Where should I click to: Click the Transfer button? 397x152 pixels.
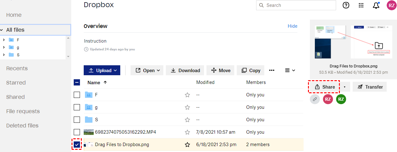[370, 87]
